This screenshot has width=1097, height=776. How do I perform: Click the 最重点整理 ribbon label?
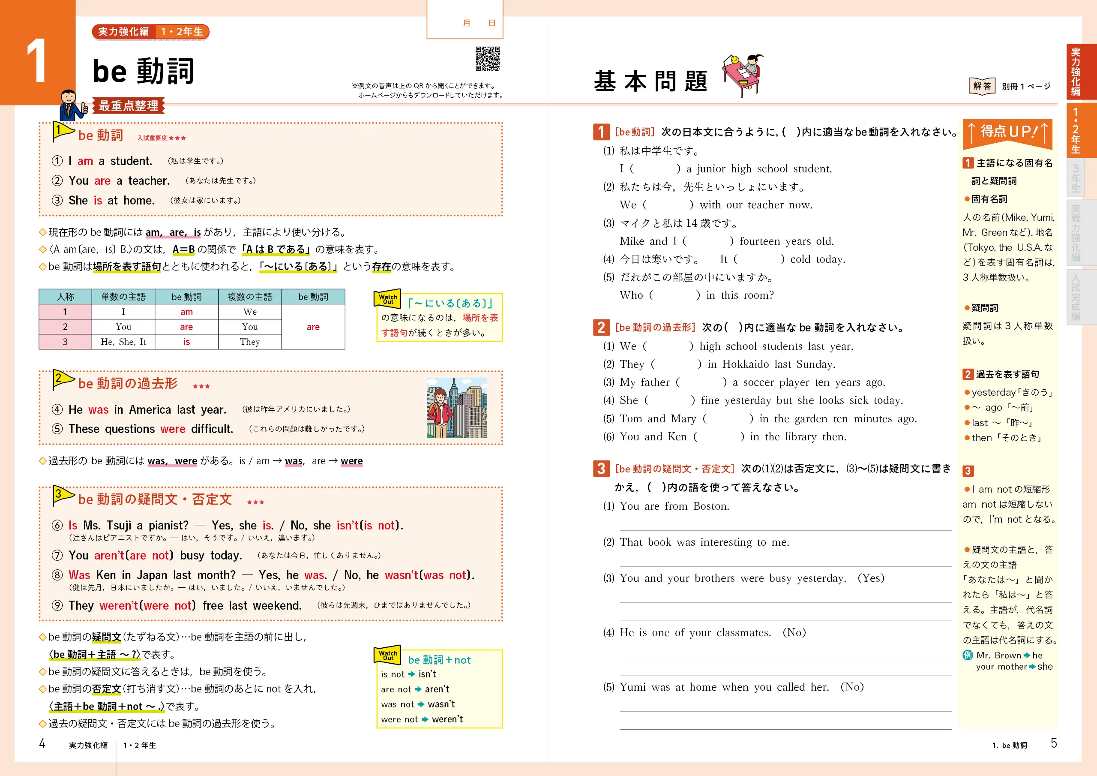[128, 105]
